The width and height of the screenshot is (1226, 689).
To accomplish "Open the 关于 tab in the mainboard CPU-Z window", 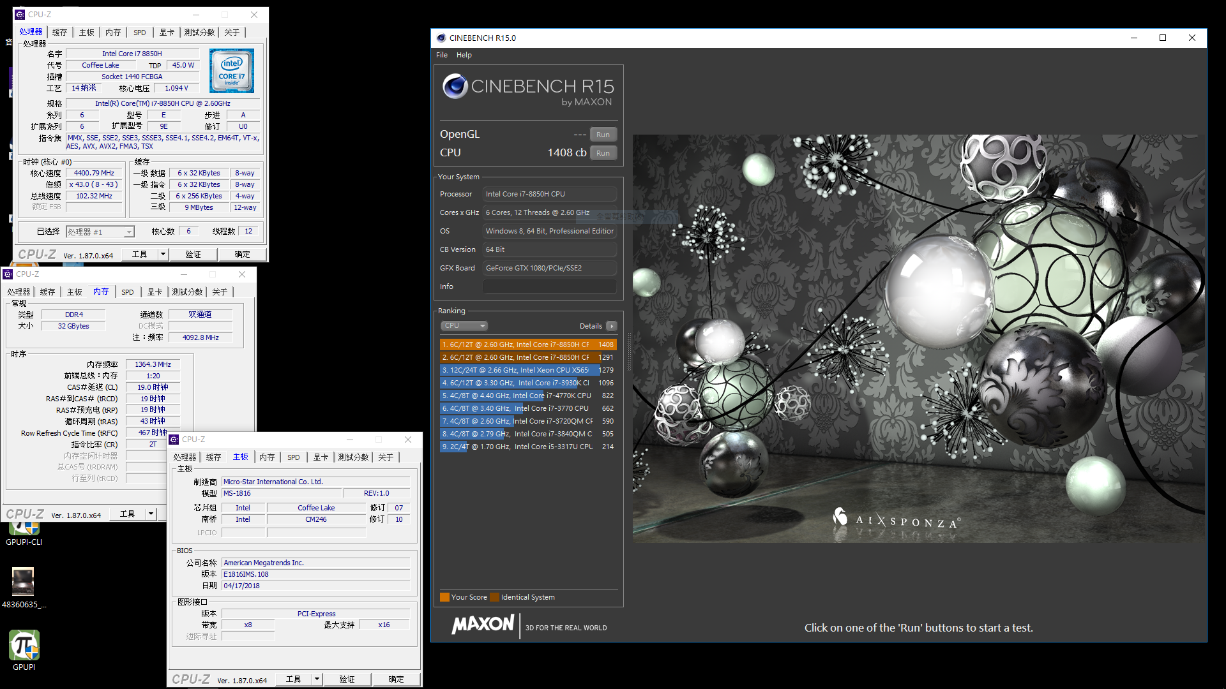I will point(386,457).
